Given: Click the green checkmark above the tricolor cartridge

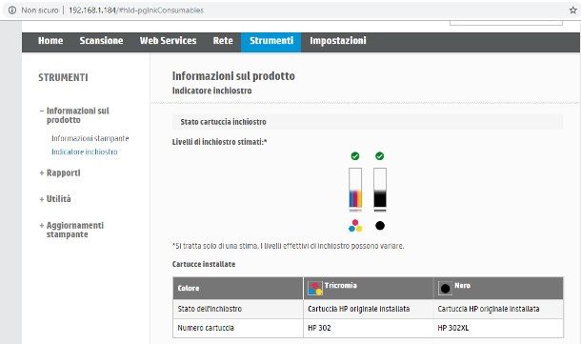Looking at the screenshot, I should coord(355,156).
